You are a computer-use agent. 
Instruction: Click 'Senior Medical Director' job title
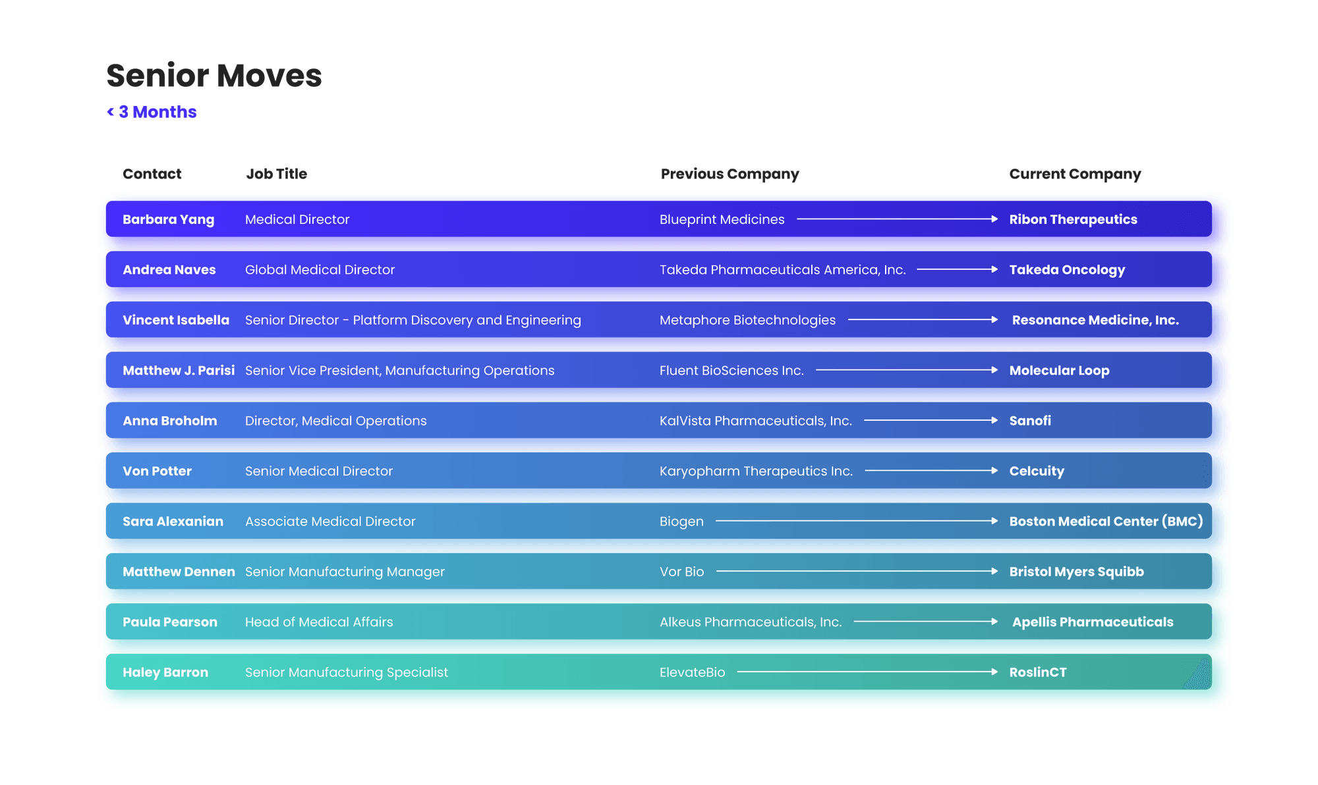[319, 471]
